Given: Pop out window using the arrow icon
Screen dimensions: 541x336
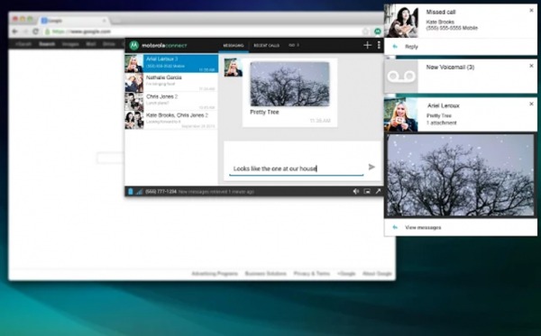Looking at the screenshot, I should point(378,191).
